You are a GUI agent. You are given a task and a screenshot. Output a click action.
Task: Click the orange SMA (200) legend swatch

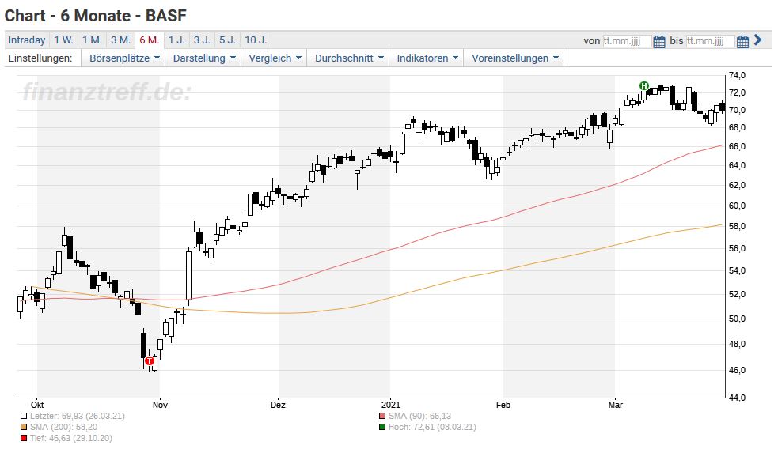pos(23,427)
